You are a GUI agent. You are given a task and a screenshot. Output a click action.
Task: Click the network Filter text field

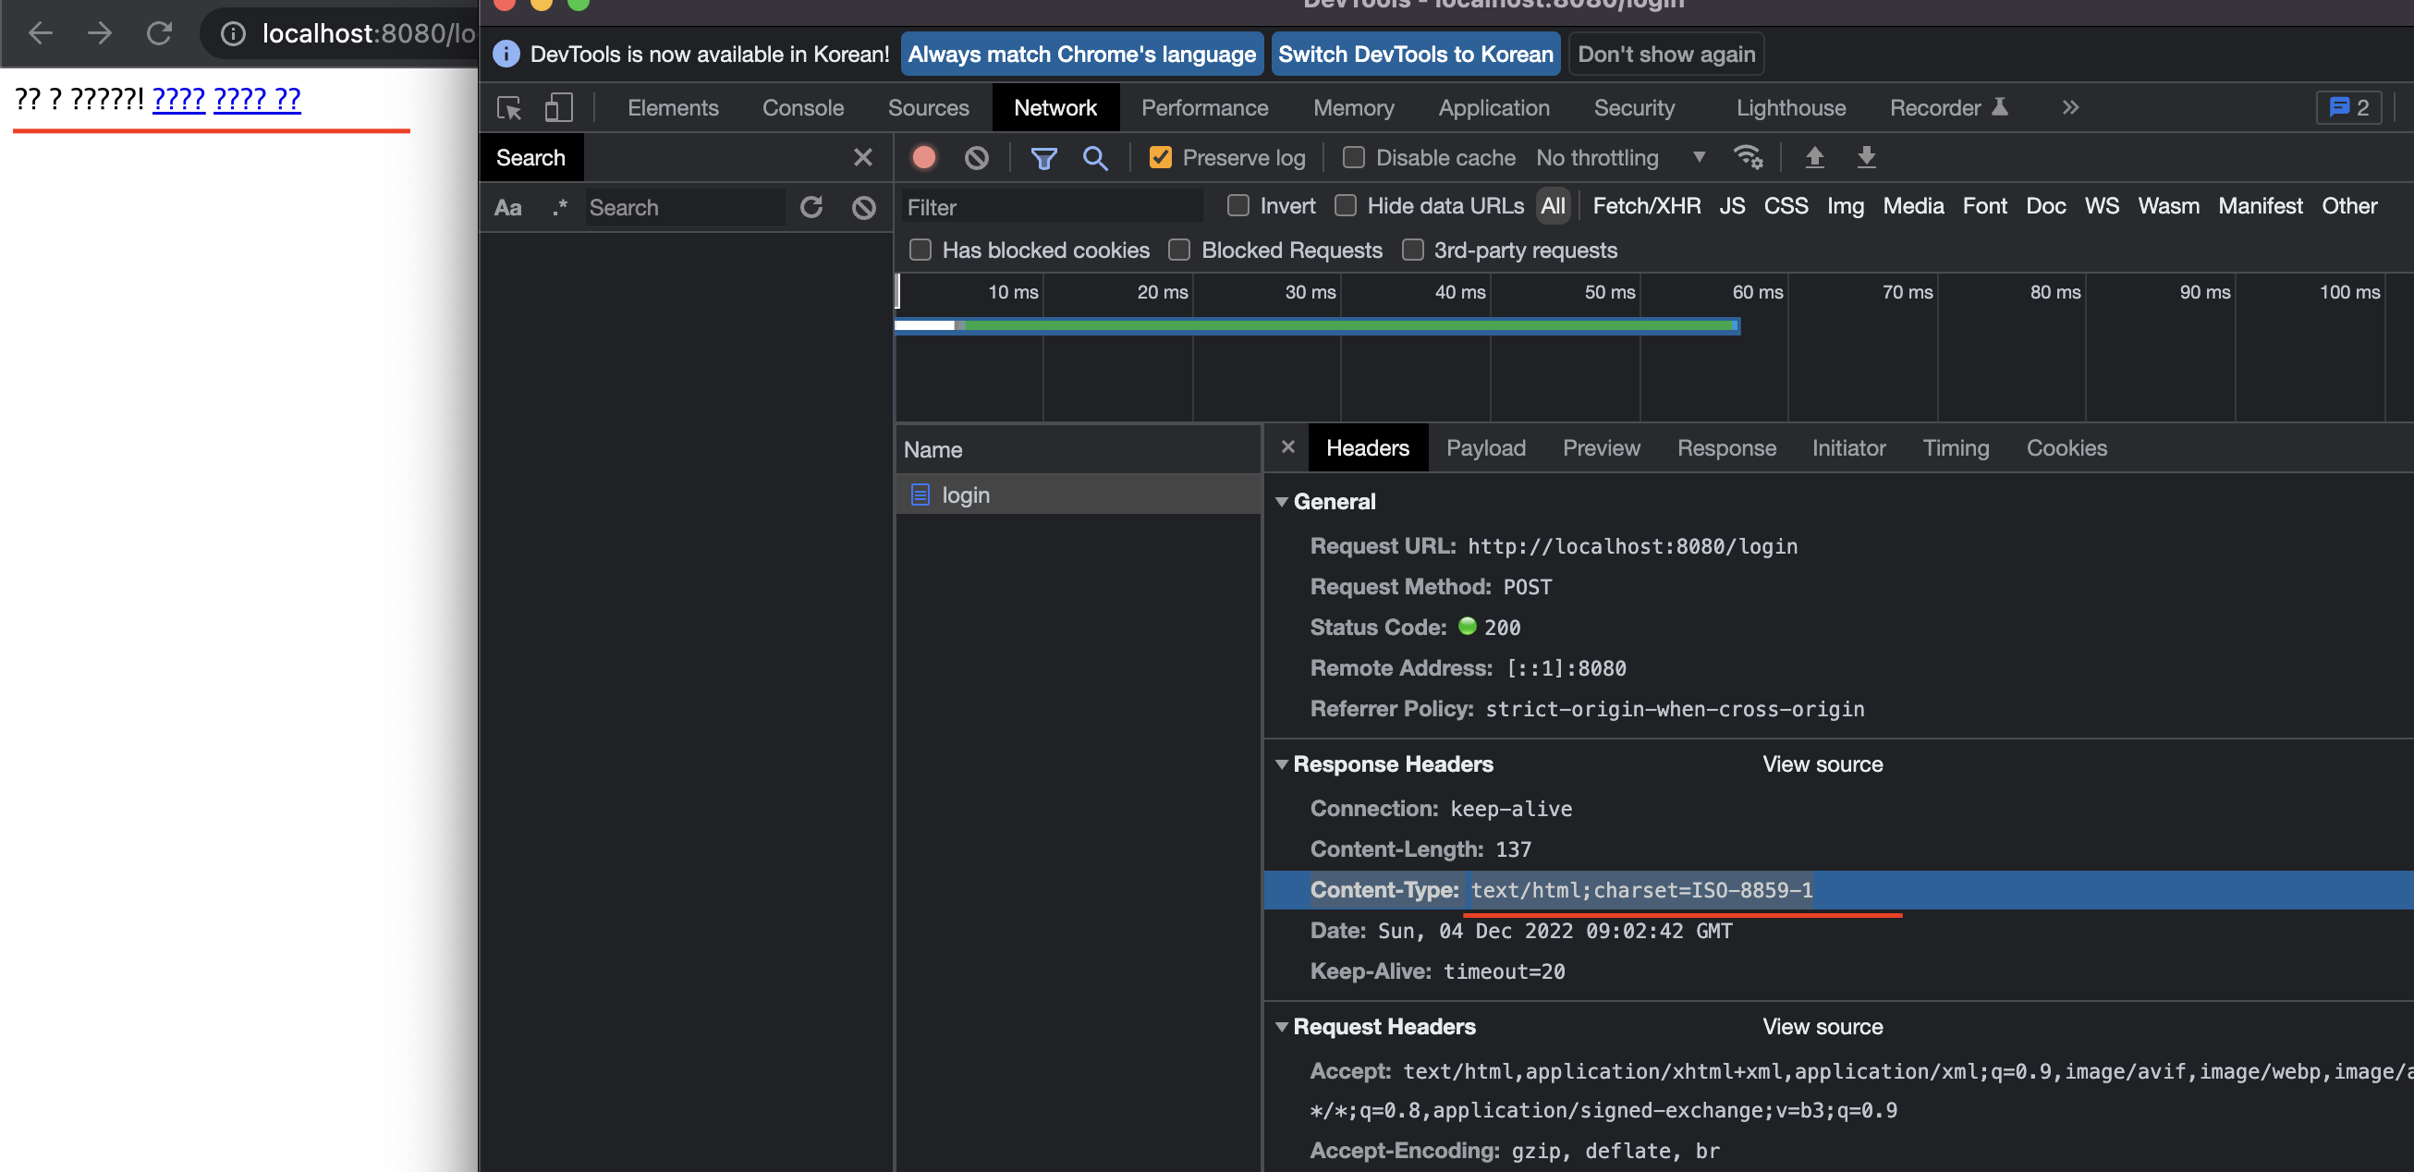click(x=1050, y=207)
